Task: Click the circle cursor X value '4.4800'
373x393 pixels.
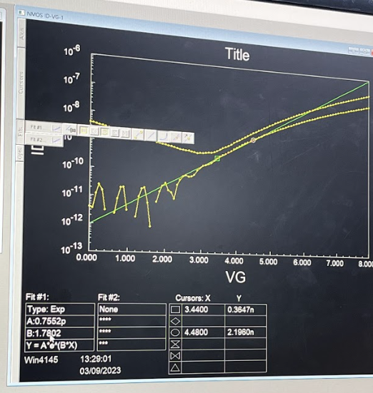Action: 196,332
